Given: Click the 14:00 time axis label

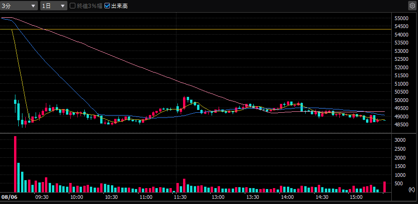Looking at the screenshot, I should pyautogui.click(x=287, y=197).
